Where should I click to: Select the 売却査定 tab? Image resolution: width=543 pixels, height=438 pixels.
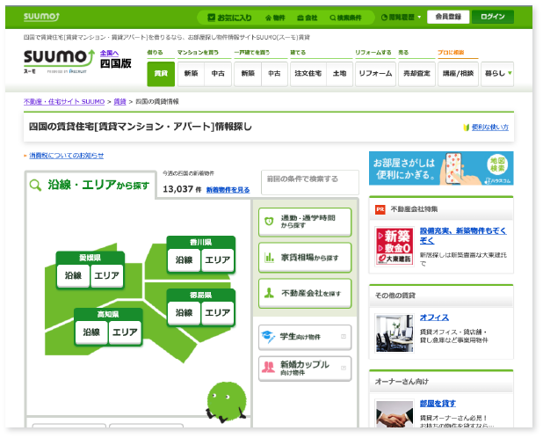pyautogui.click(x=416, y=74)
